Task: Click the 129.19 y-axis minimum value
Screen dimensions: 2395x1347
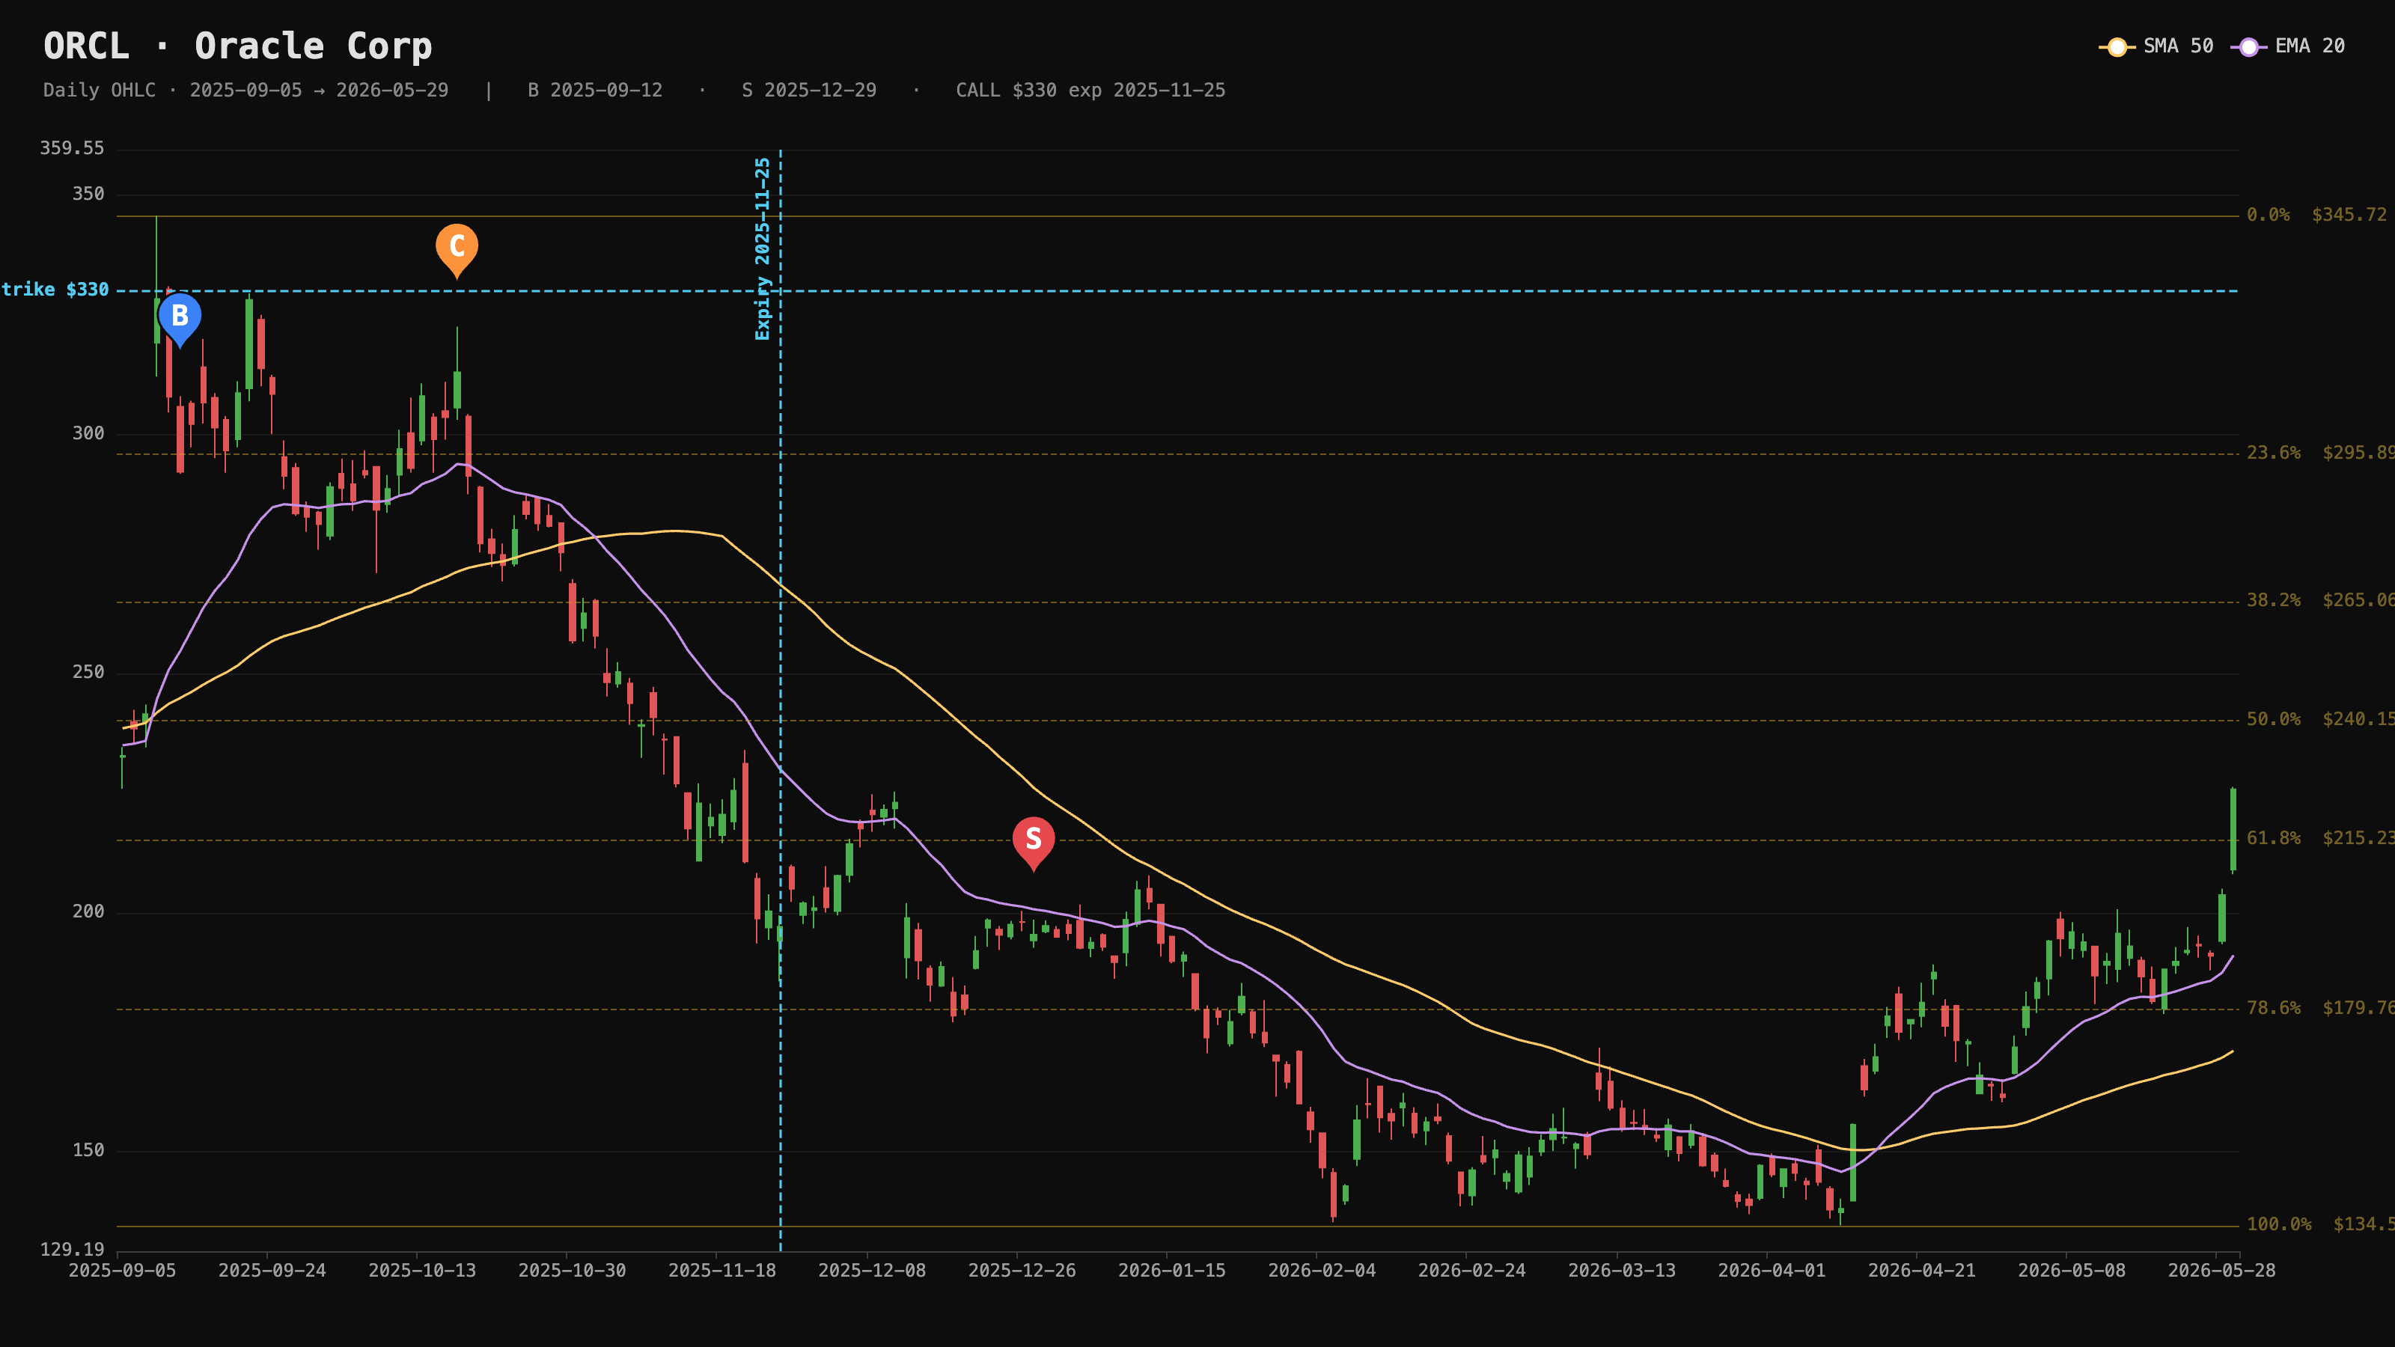Action: point(72,1250)
